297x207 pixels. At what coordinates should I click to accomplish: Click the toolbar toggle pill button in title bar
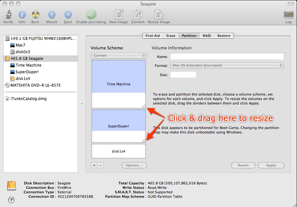point(291,4)
